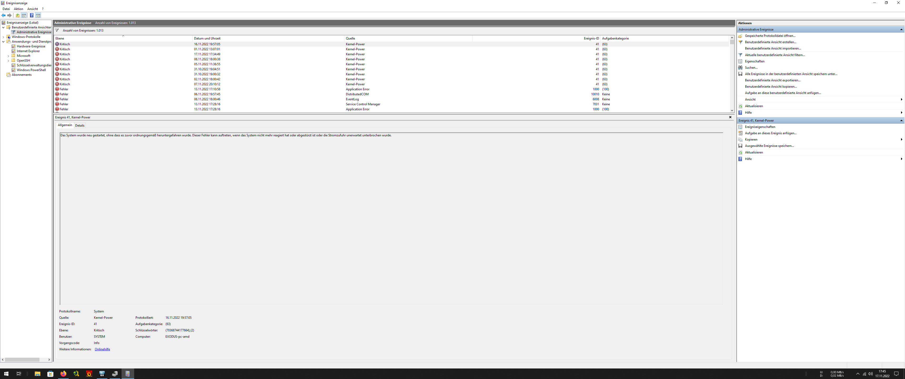905x379 pixels.
Task: Open the Aktion menu
Action: coord(18,9)
